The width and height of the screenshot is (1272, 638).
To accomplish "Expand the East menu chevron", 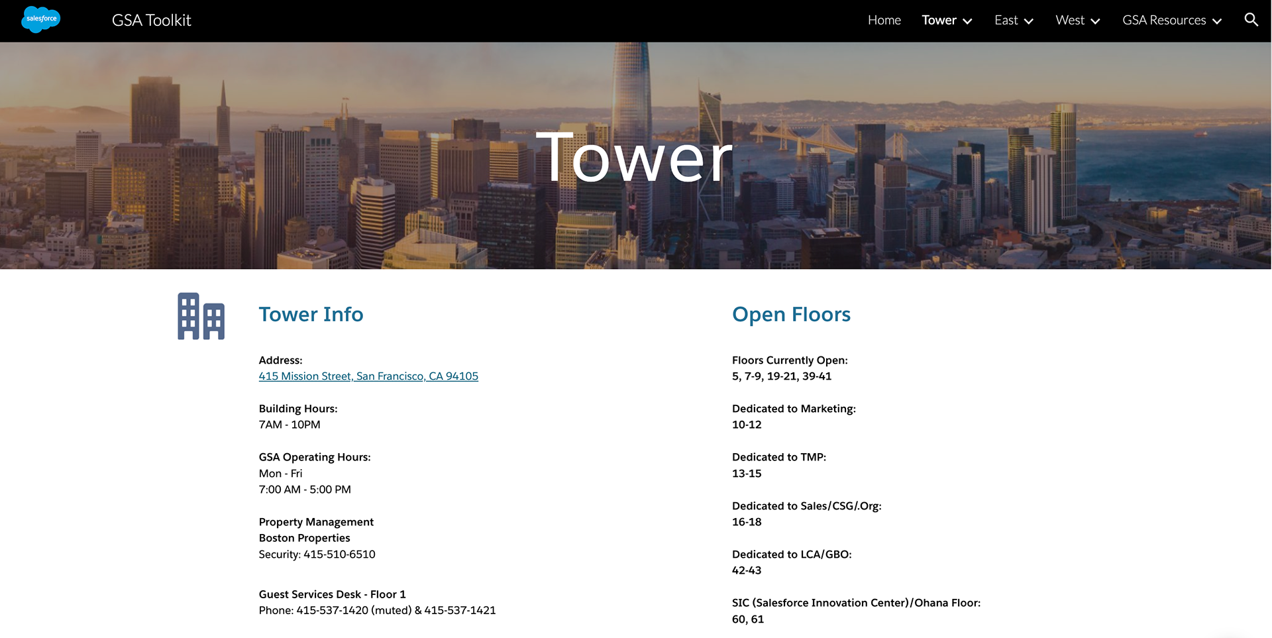I will 1029,21.
